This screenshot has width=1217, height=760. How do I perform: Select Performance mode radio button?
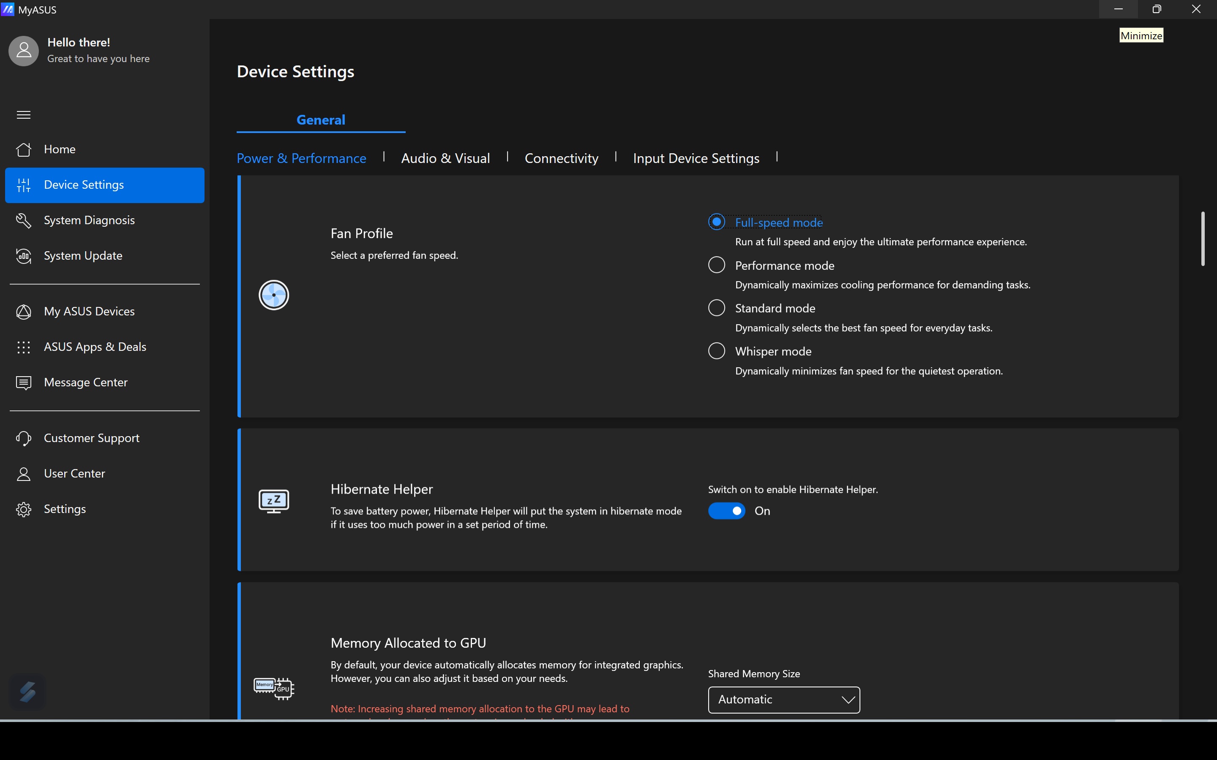tap(717, 265)
